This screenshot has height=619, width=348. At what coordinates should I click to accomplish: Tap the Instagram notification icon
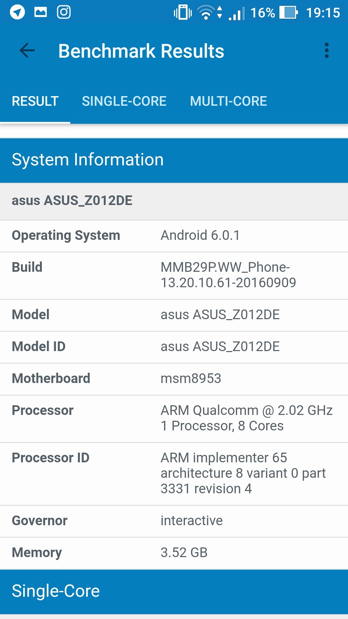(64, 12)
